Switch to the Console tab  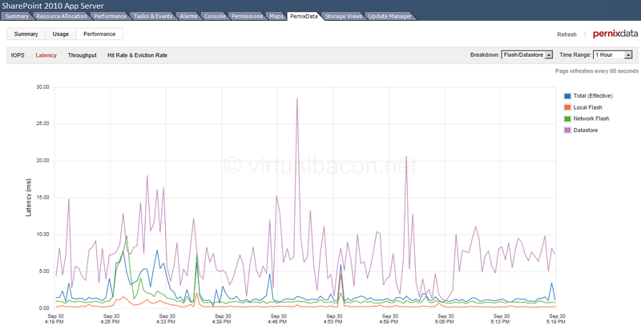[215, 16]
